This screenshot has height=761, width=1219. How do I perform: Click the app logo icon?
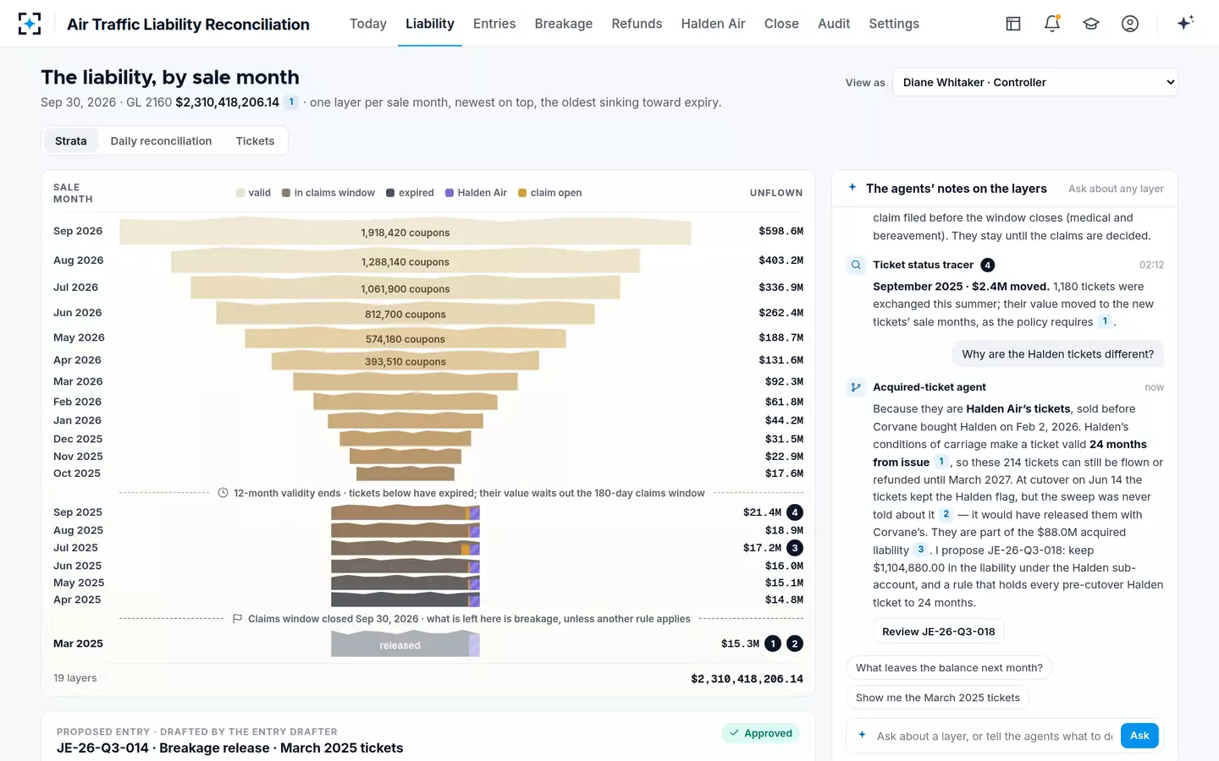pyautogui.click(x=30, y=24)
